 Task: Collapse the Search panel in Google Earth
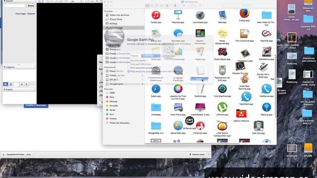pos(4,1)
